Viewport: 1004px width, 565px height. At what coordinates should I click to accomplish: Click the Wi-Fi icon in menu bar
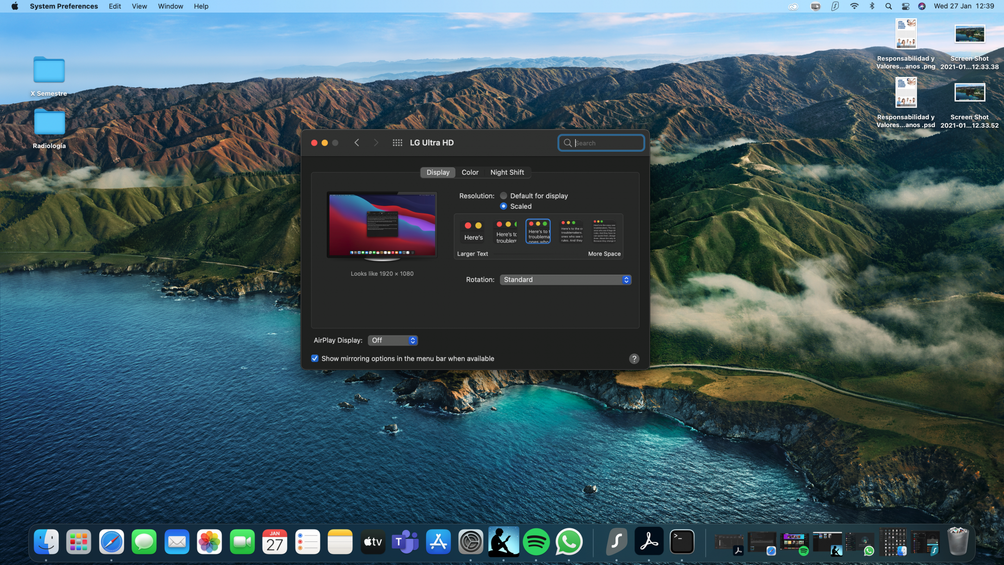click(854, 6)
